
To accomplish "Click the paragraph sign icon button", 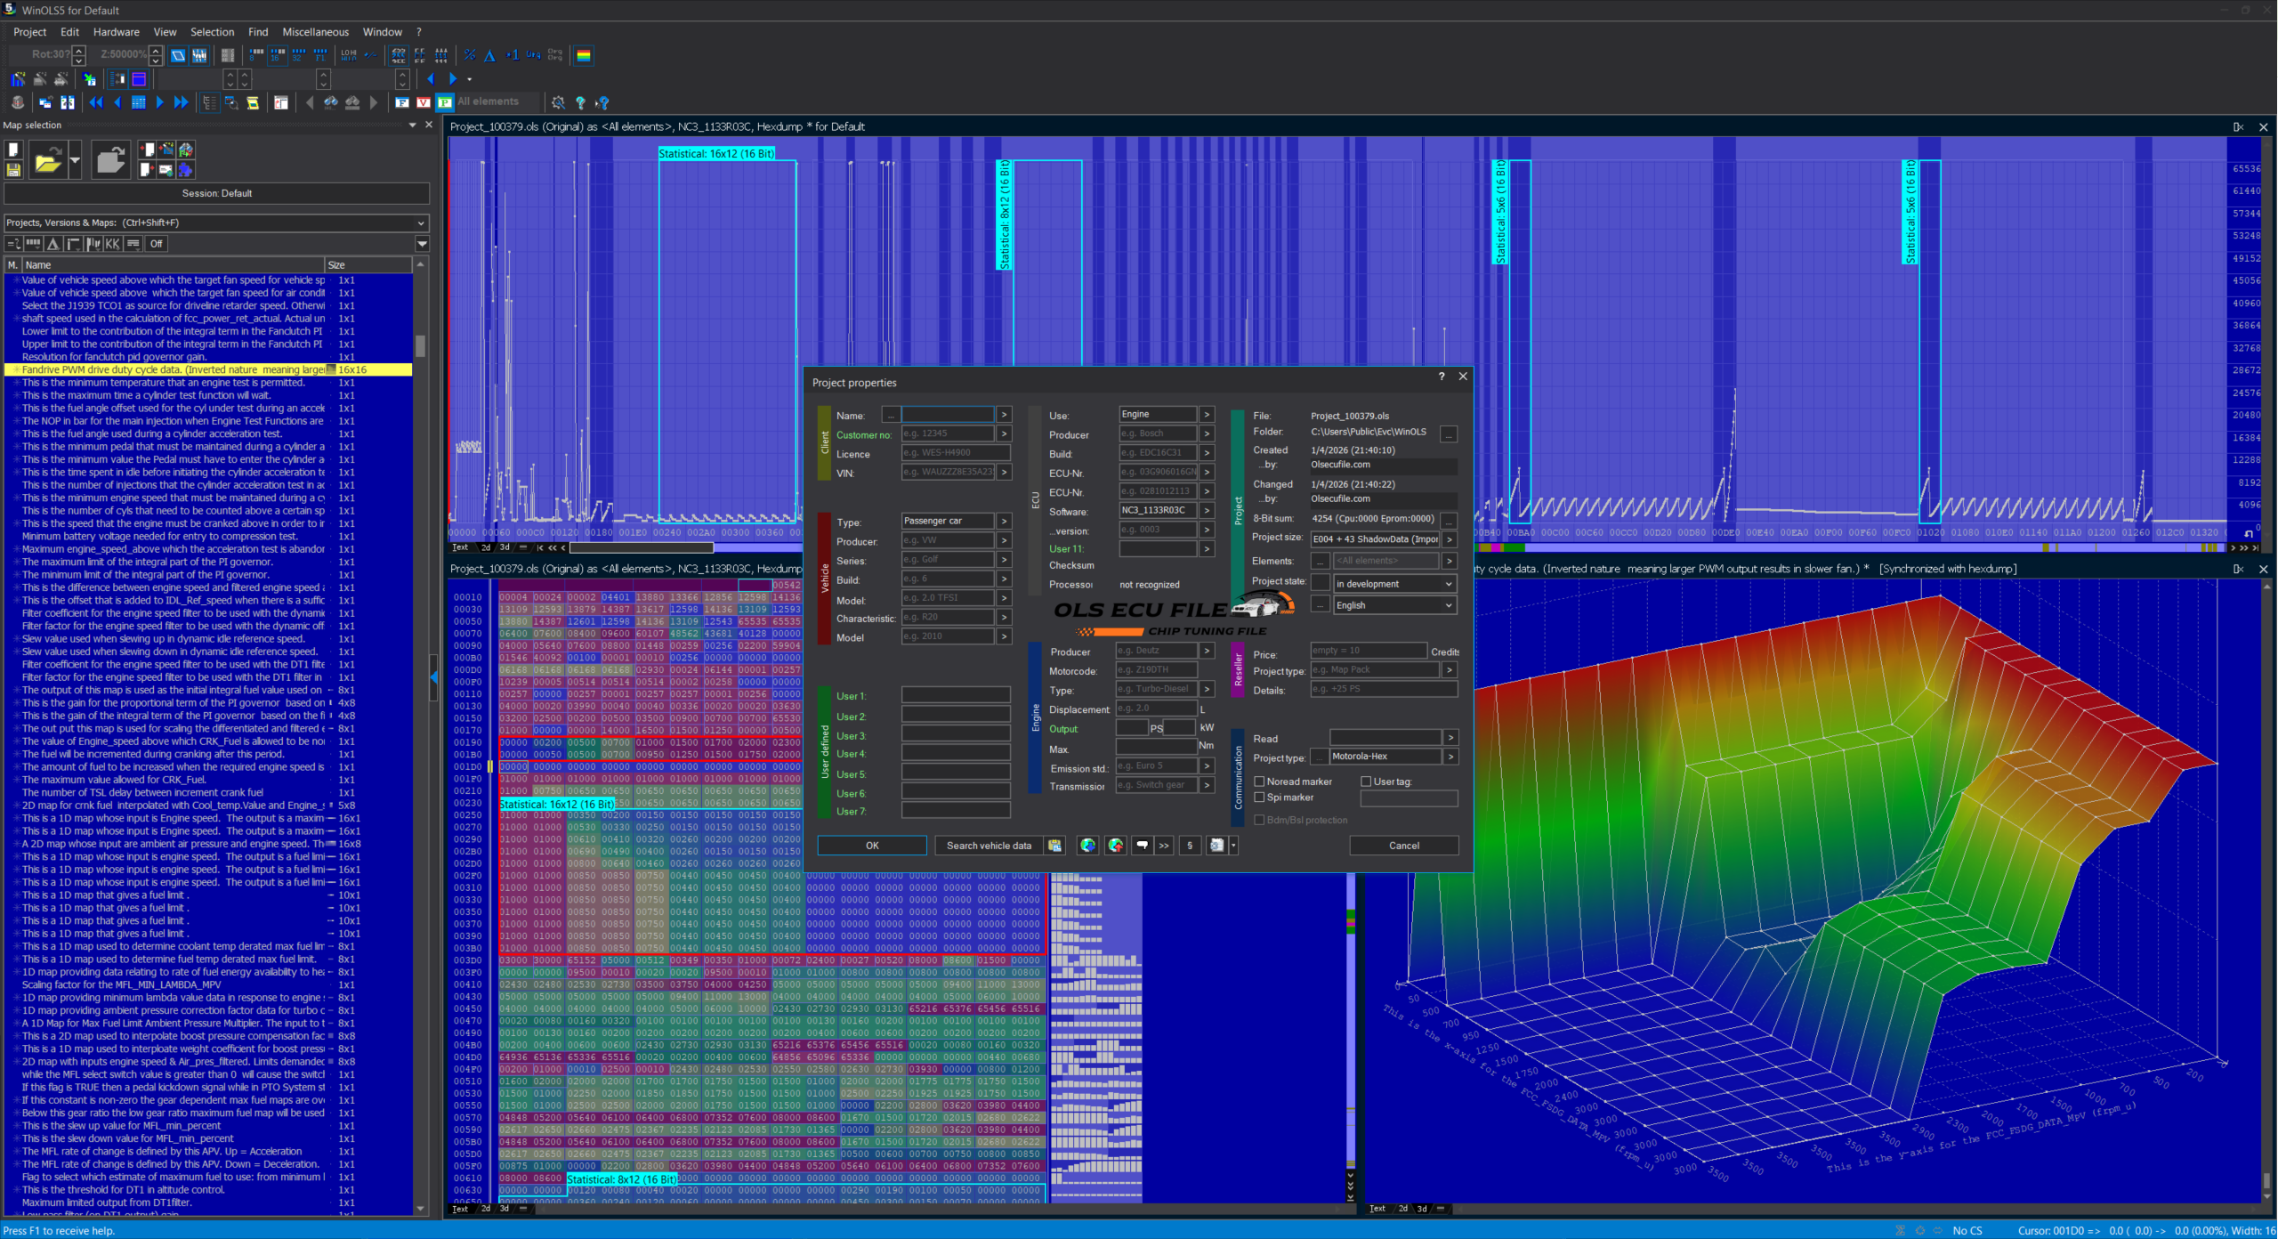I will coord(1190,846).
